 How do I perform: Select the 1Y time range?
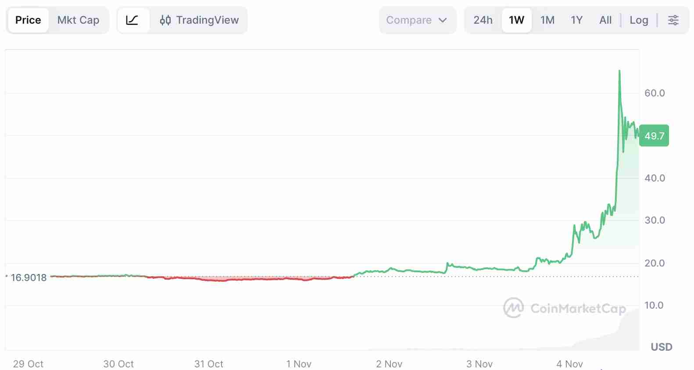pyautogui.click(x=576, y=20)
